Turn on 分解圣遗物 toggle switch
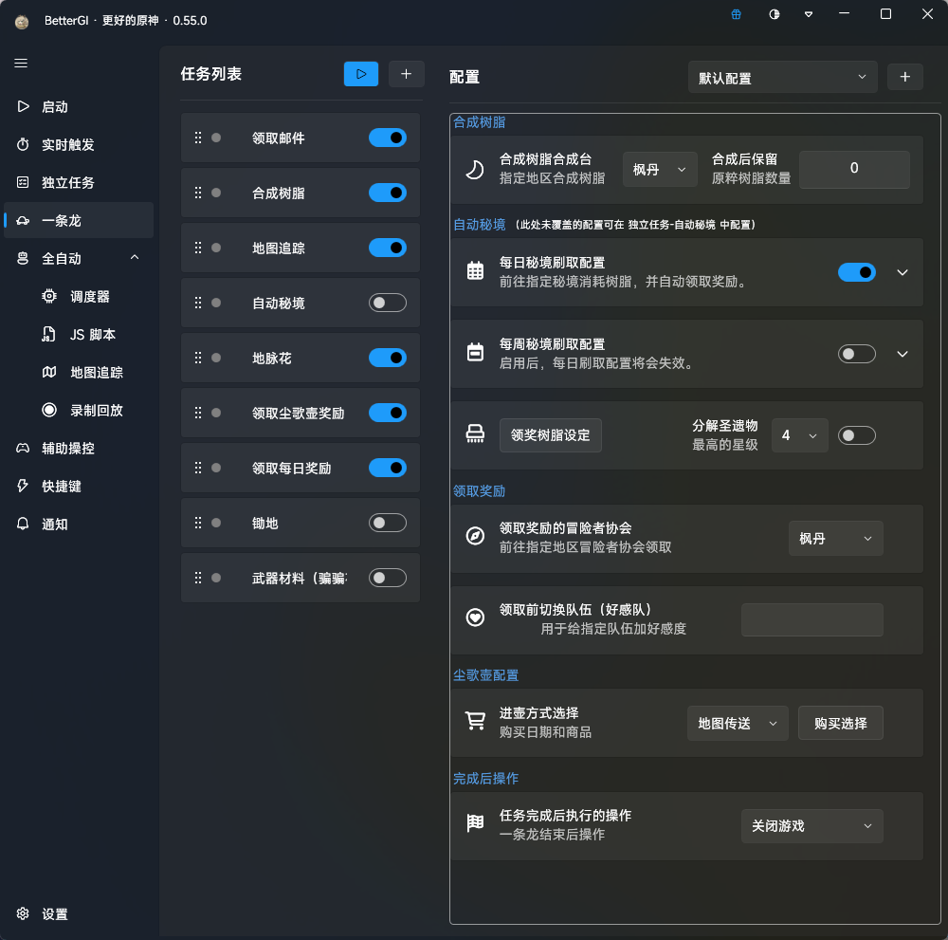 coord(856,435)
